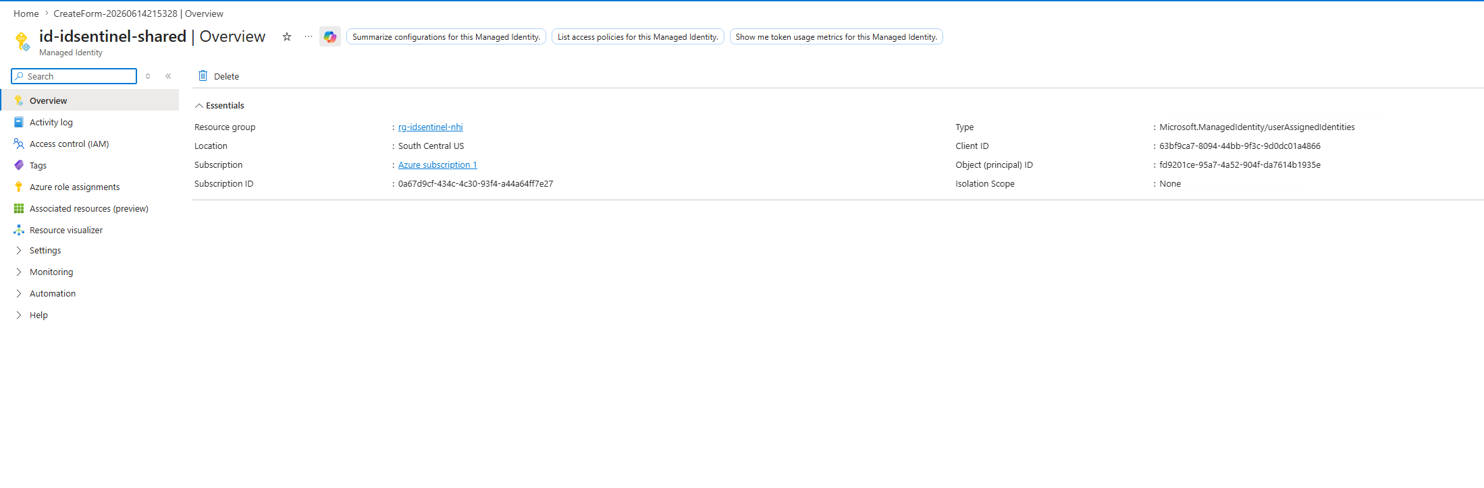
Task: Click the Associated resources grid icon
Action: tap(19, 208)
